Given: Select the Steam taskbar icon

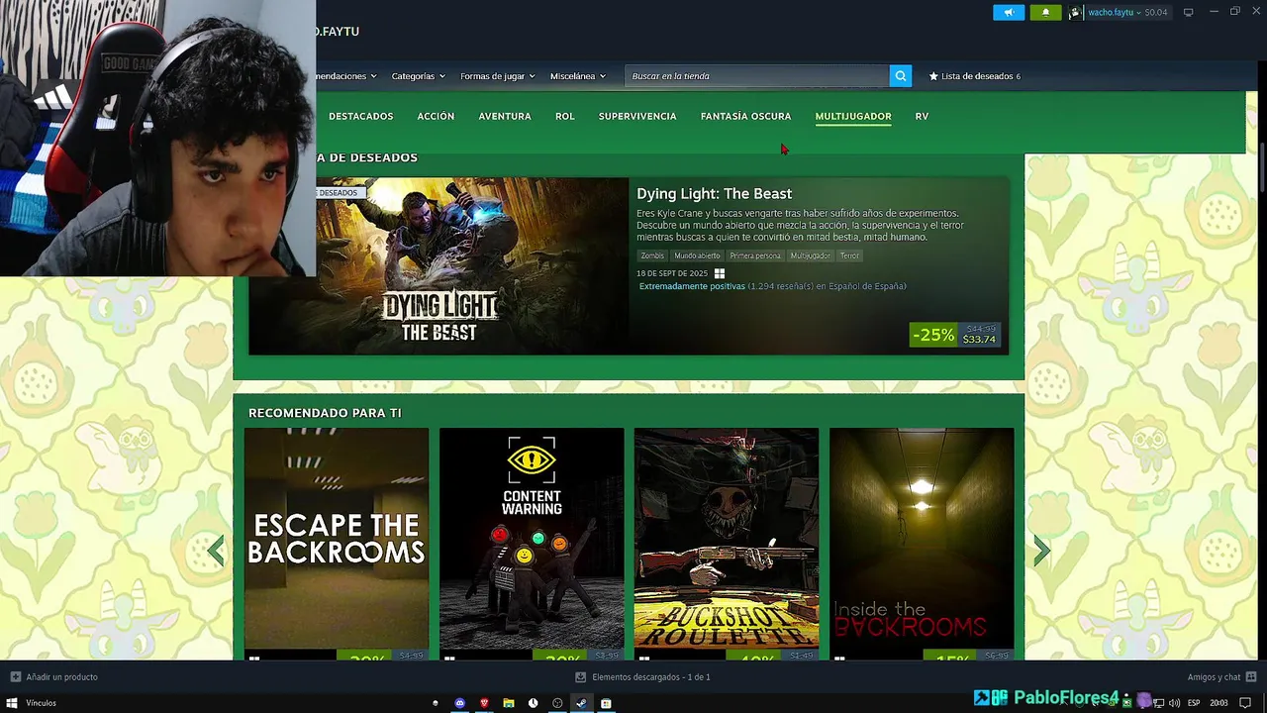Looking at the screenshot, I should coord(581,703).
